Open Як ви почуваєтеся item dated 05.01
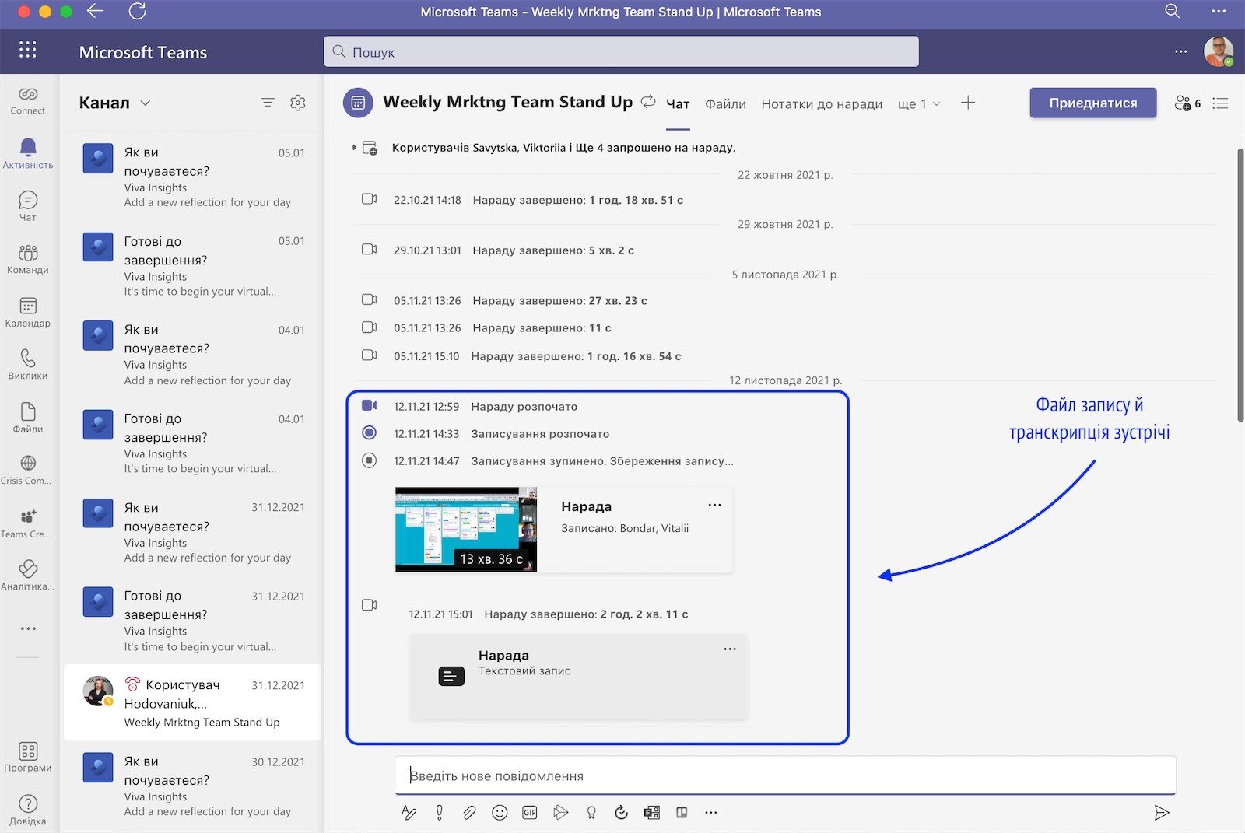The image size is (1245, 833). coord(192,177)
